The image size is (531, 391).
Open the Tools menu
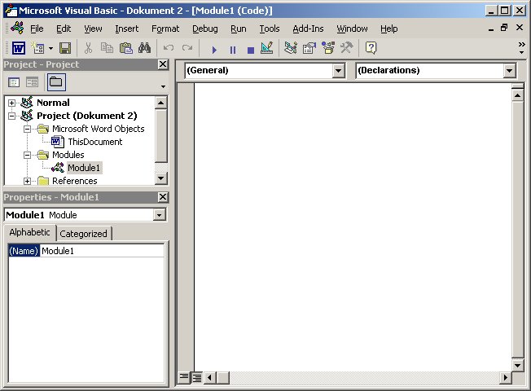point(270,29)
